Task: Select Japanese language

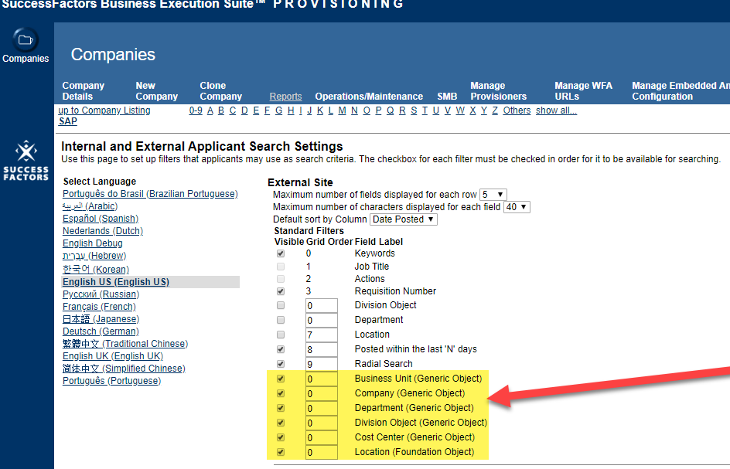Action: [x=101, y=318]
